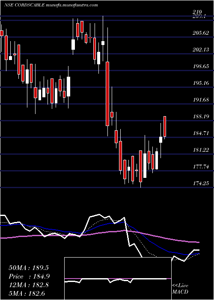Click the 191.68 price level label
The height and width of the screenshot is (300, 214).
click(201, 100)
